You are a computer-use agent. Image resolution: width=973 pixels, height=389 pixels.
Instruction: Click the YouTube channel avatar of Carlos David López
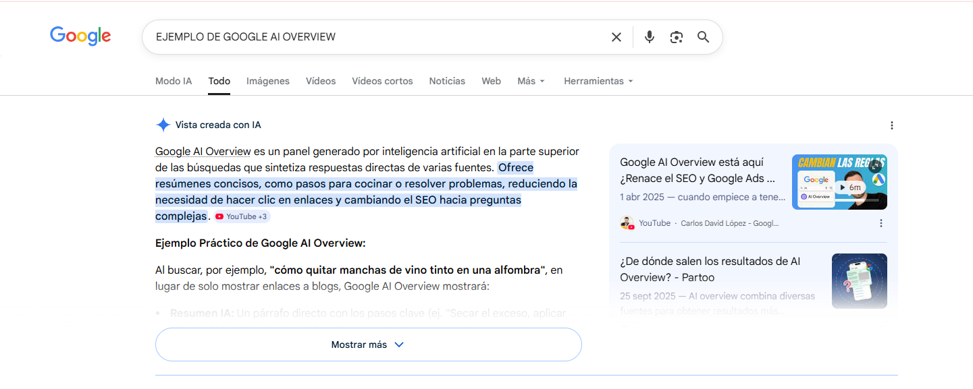pyautogui.click(x=627, y=223)
